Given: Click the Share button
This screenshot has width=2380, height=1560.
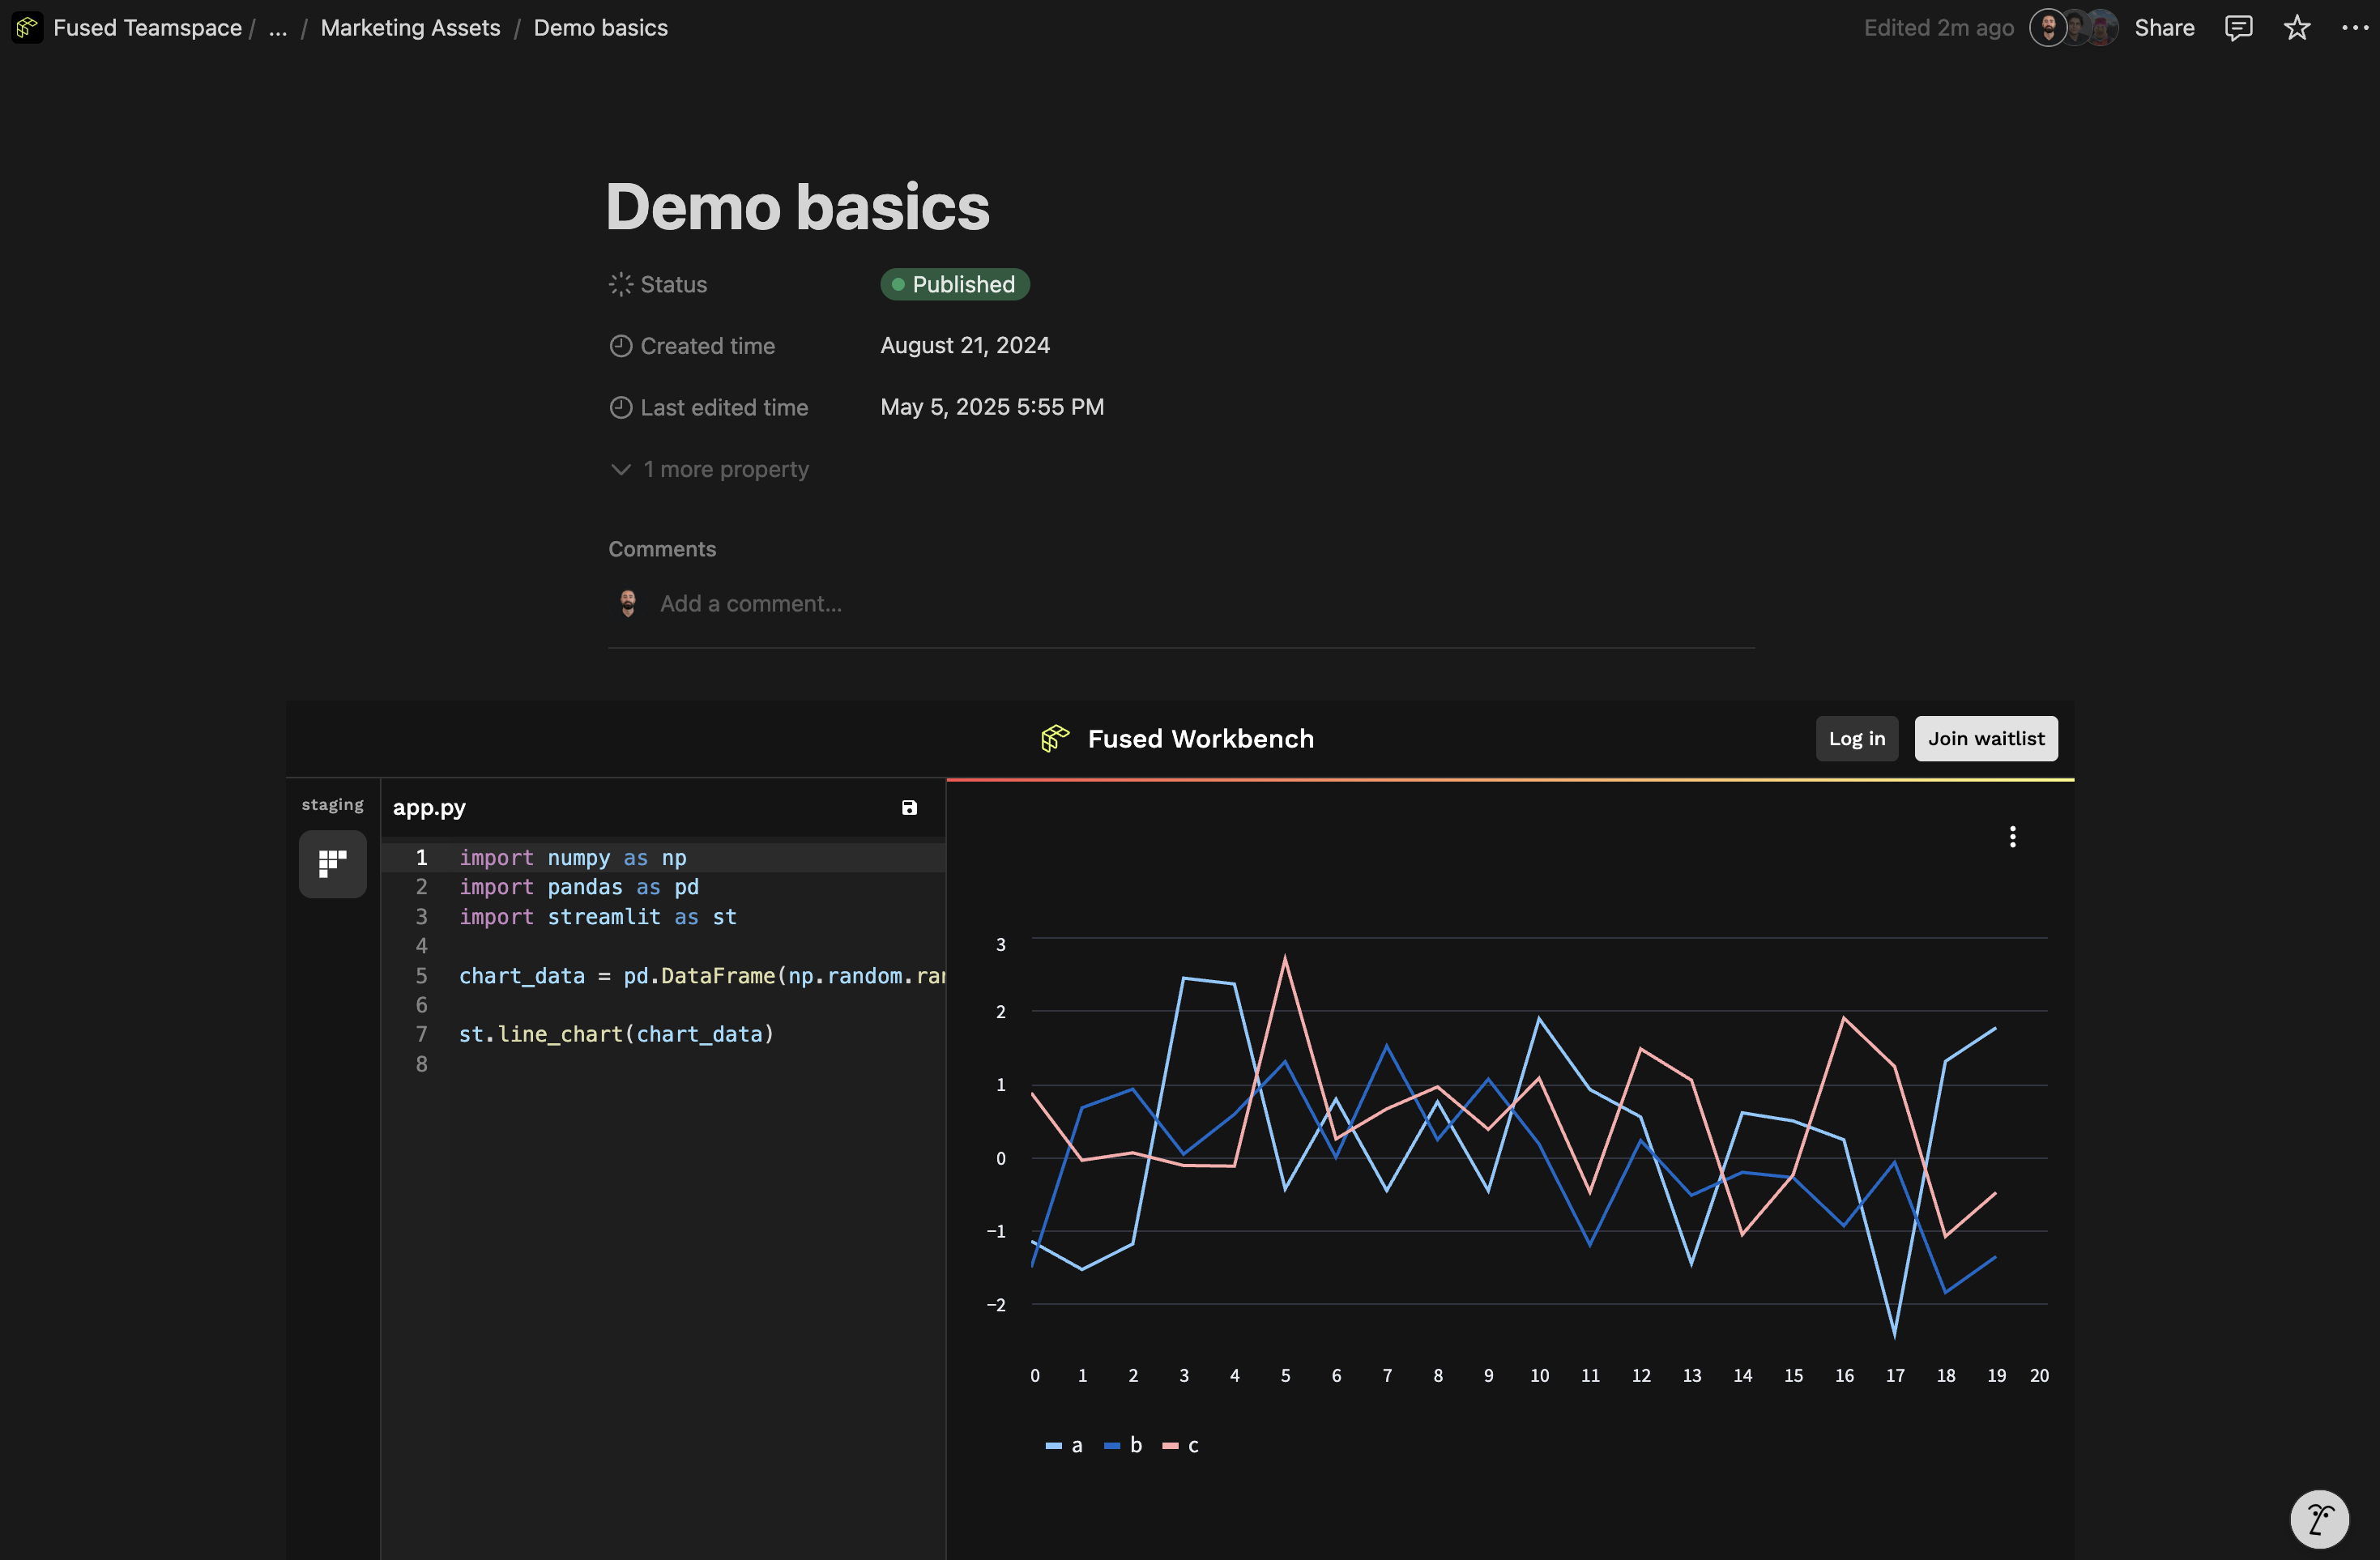Looking at the screenshot, I should (x=2164, y=28).
